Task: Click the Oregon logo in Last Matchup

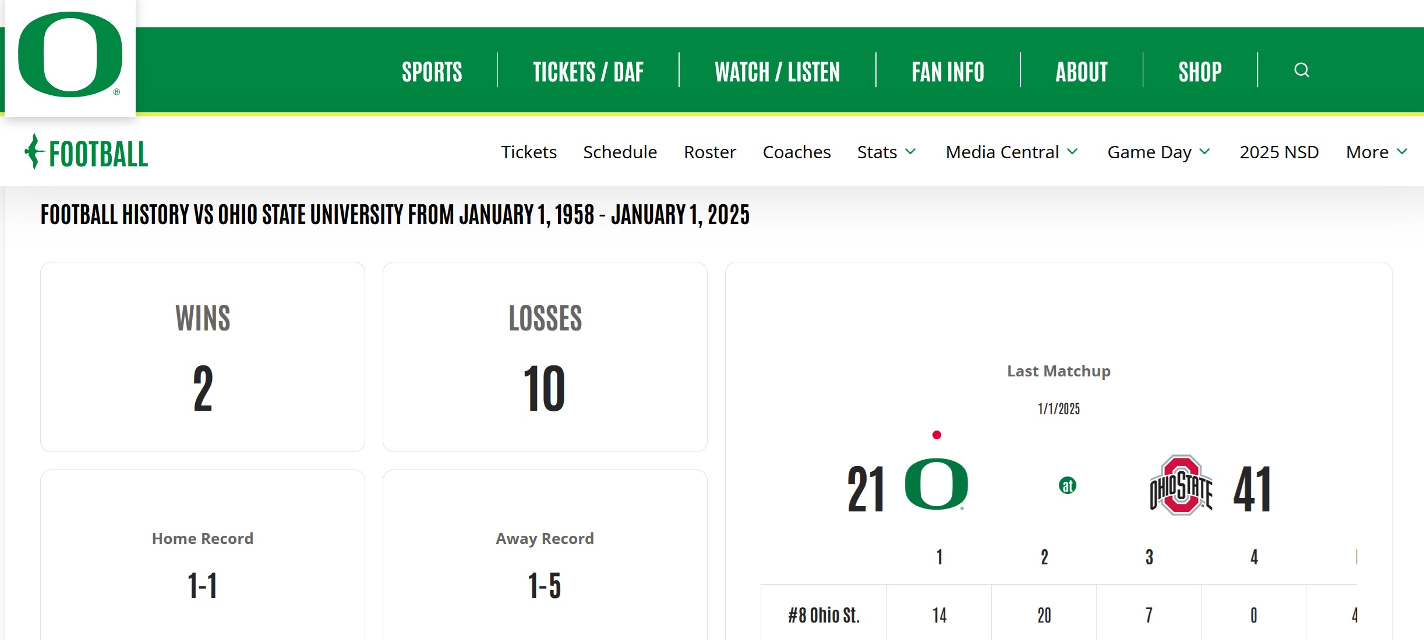Action: [936, 484]
